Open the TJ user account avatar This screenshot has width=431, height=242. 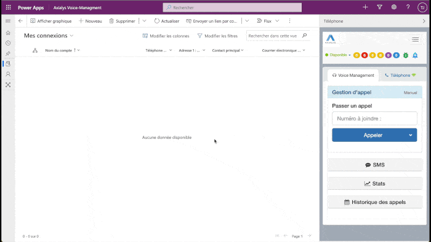[x=422, y=7]
